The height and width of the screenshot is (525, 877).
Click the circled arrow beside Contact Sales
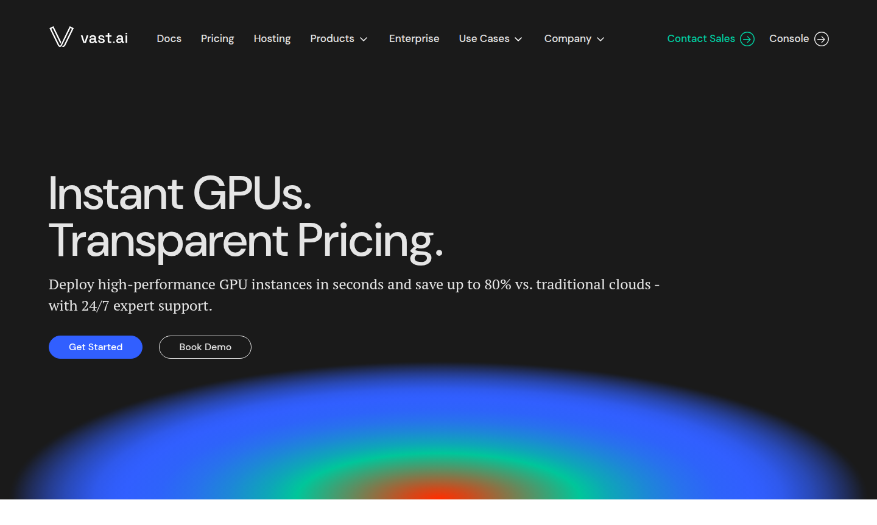[747, 39]
